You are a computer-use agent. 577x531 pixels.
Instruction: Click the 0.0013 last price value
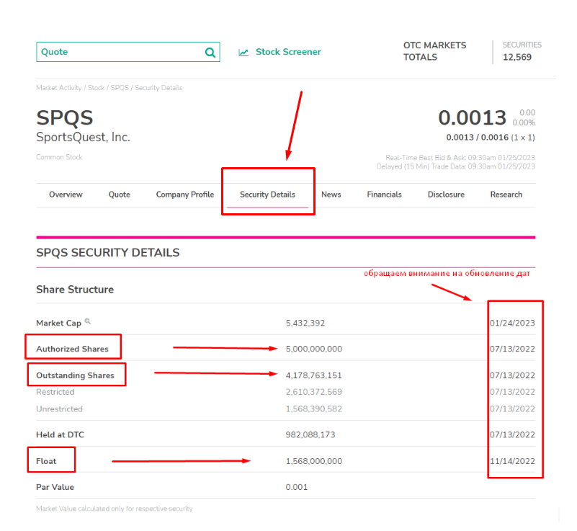[x=473, y=117]
